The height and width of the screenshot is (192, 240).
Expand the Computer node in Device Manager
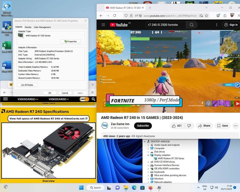pos(148,148)
